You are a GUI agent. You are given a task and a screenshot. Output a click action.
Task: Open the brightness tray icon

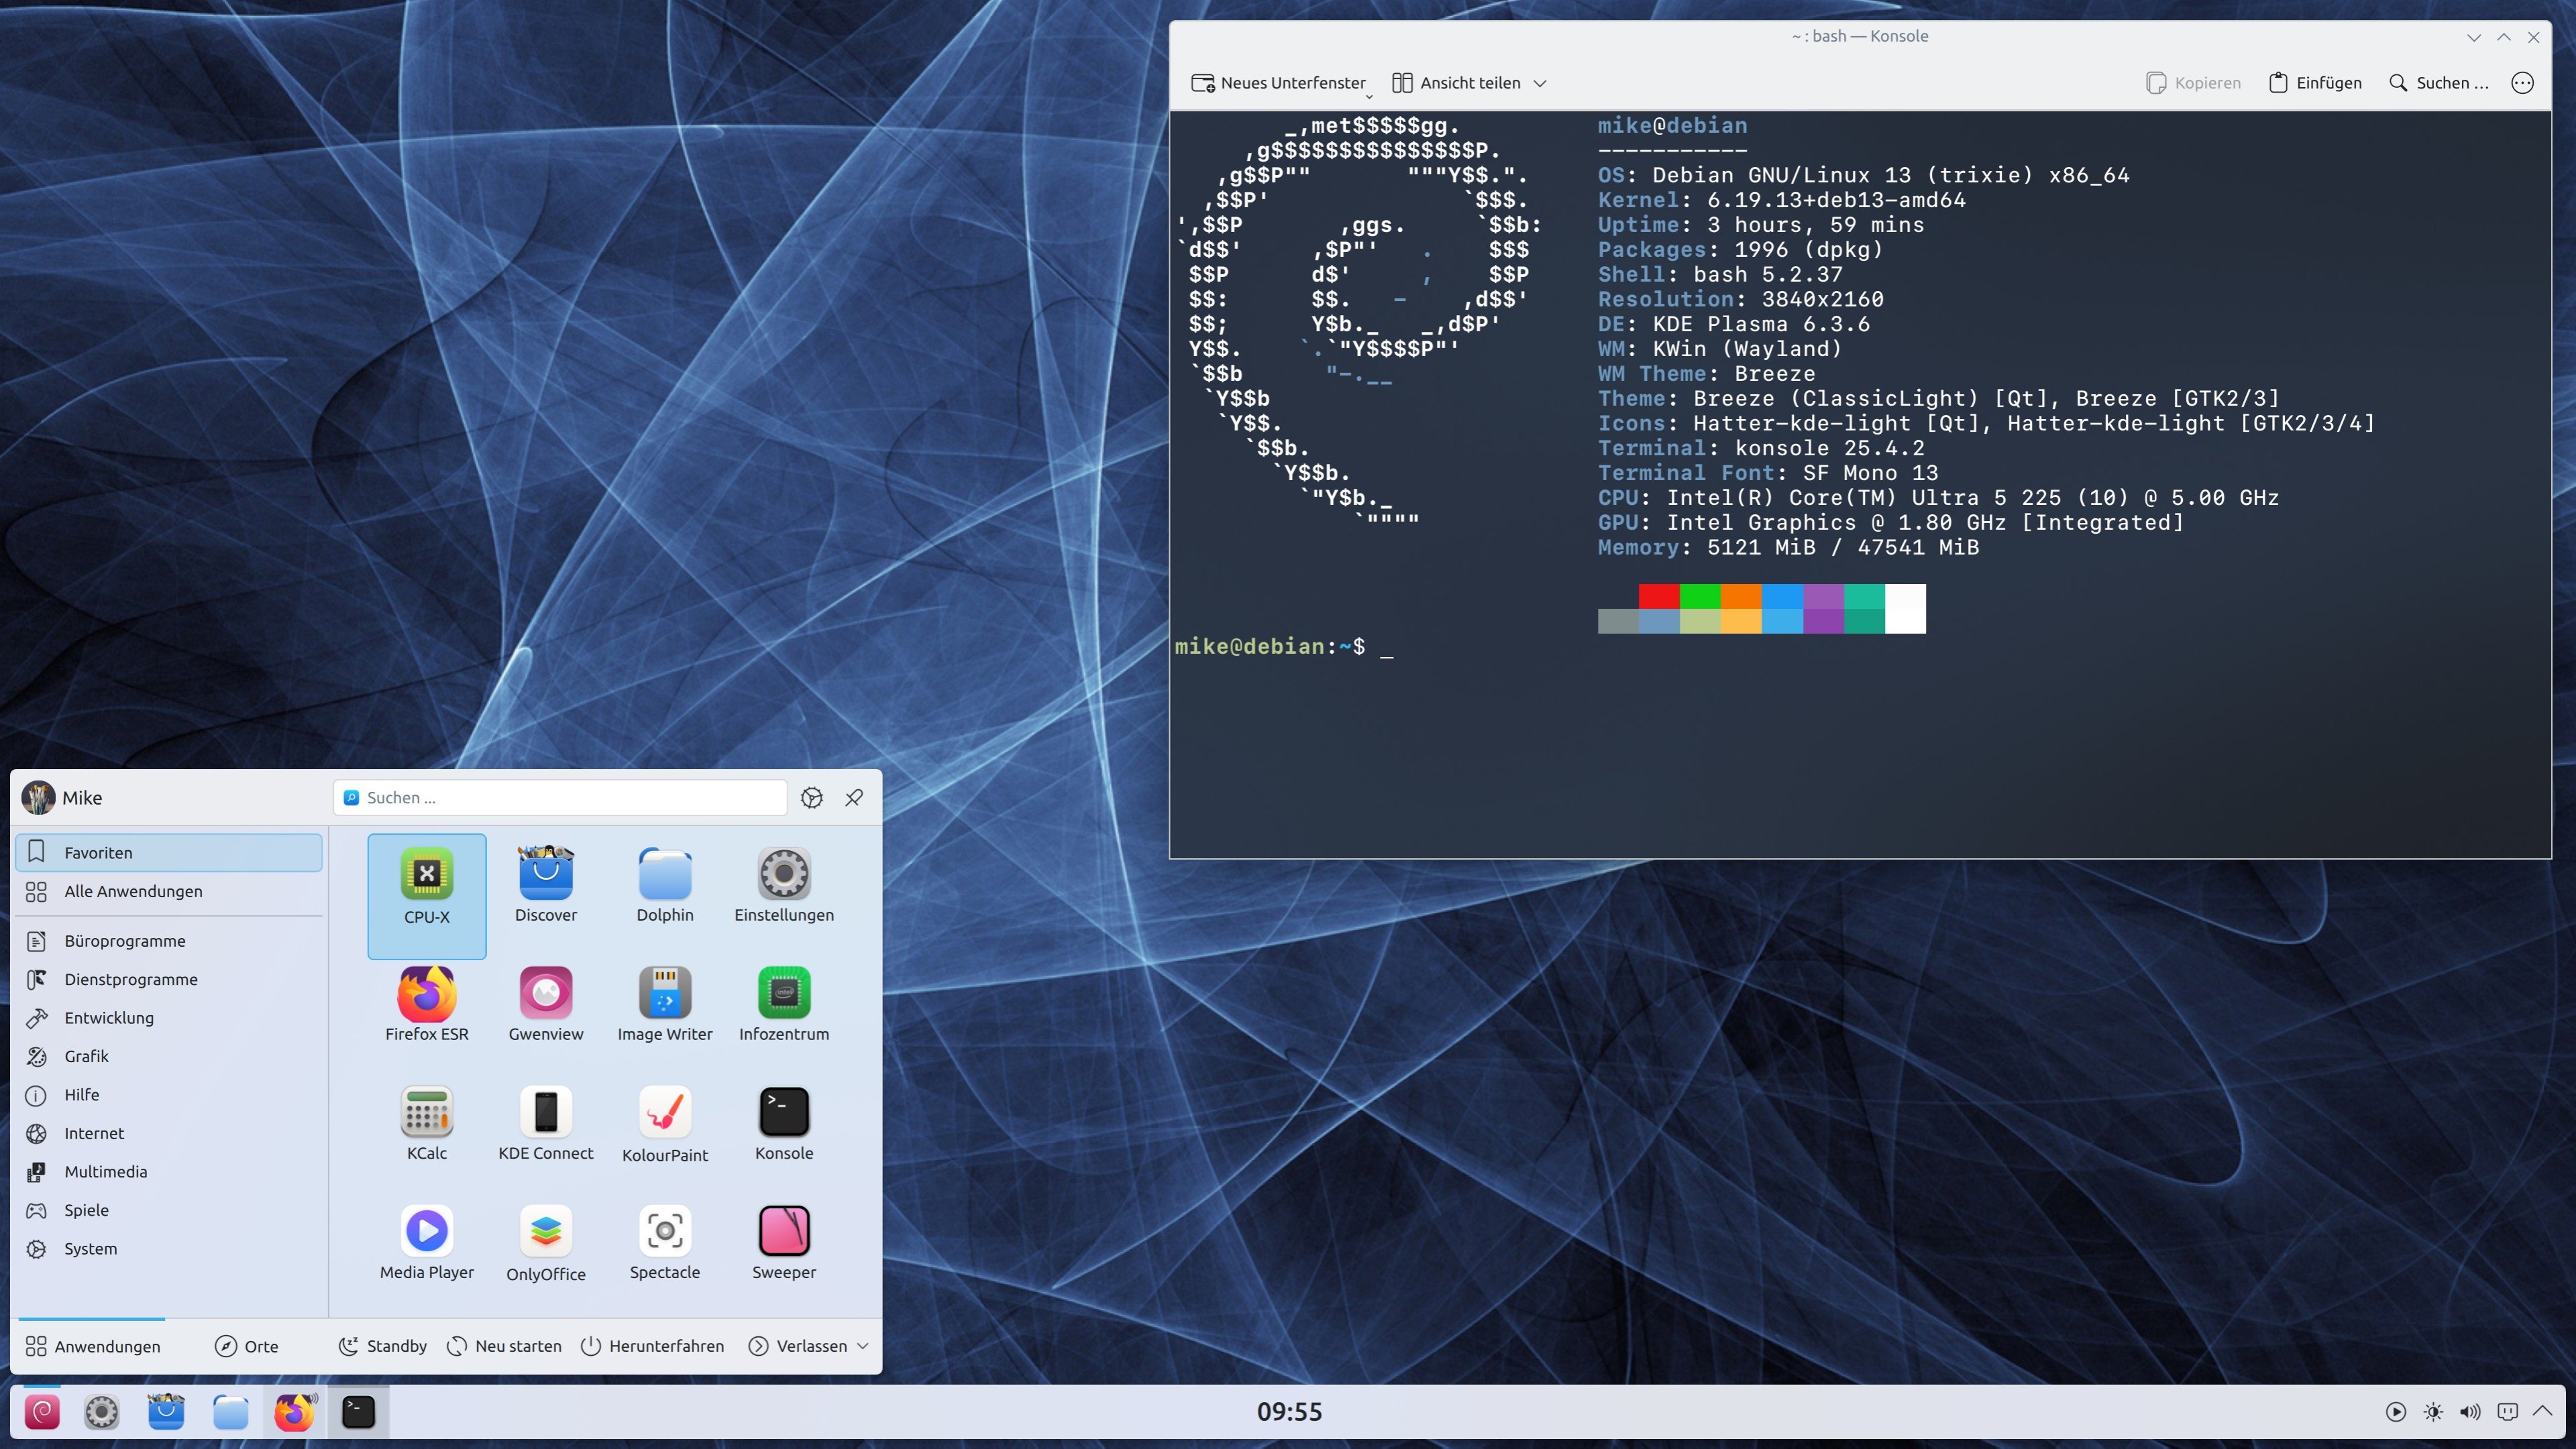pos(2433,1412)
